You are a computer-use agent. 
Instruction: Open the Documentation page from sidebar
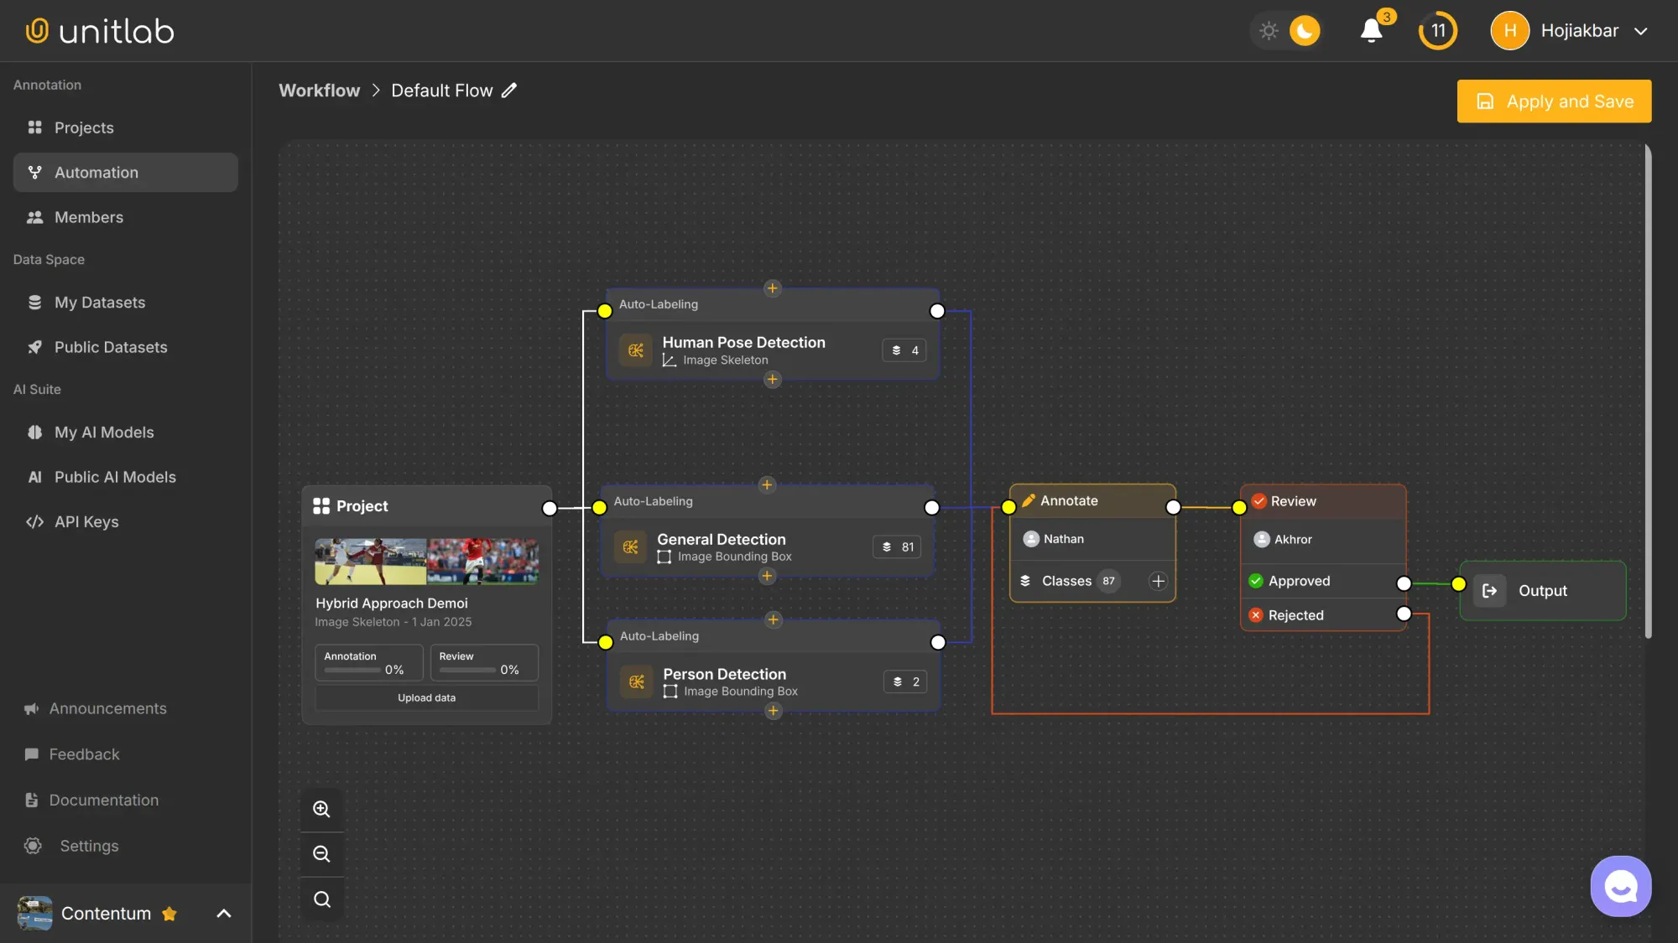coord(103,800)
